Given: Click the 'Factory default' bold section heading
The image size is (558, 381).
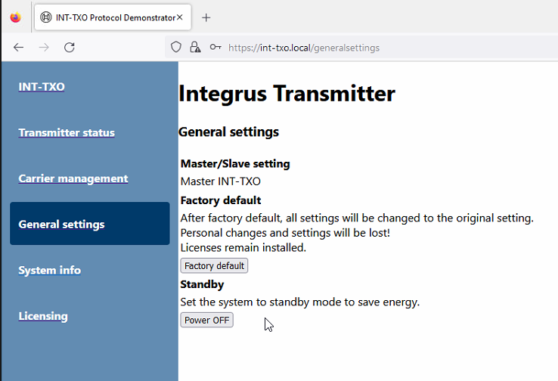Looking at the screenshot, I should pyautogui.click(x=221, y=200).
